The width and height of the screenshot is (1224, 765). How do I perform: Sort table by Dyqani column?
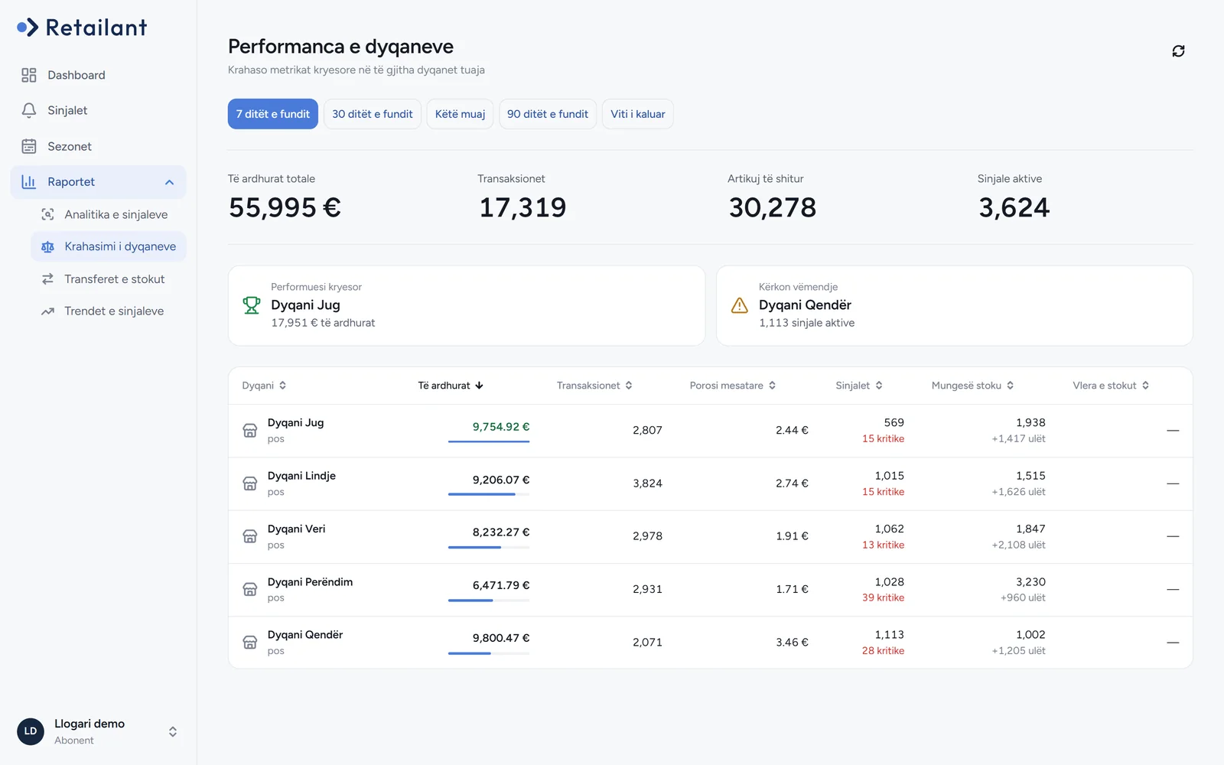point(264,386)
